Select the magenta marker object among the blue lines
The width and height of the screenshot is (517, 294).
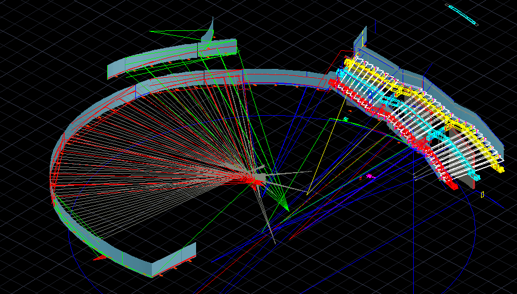tap(370, 177)
